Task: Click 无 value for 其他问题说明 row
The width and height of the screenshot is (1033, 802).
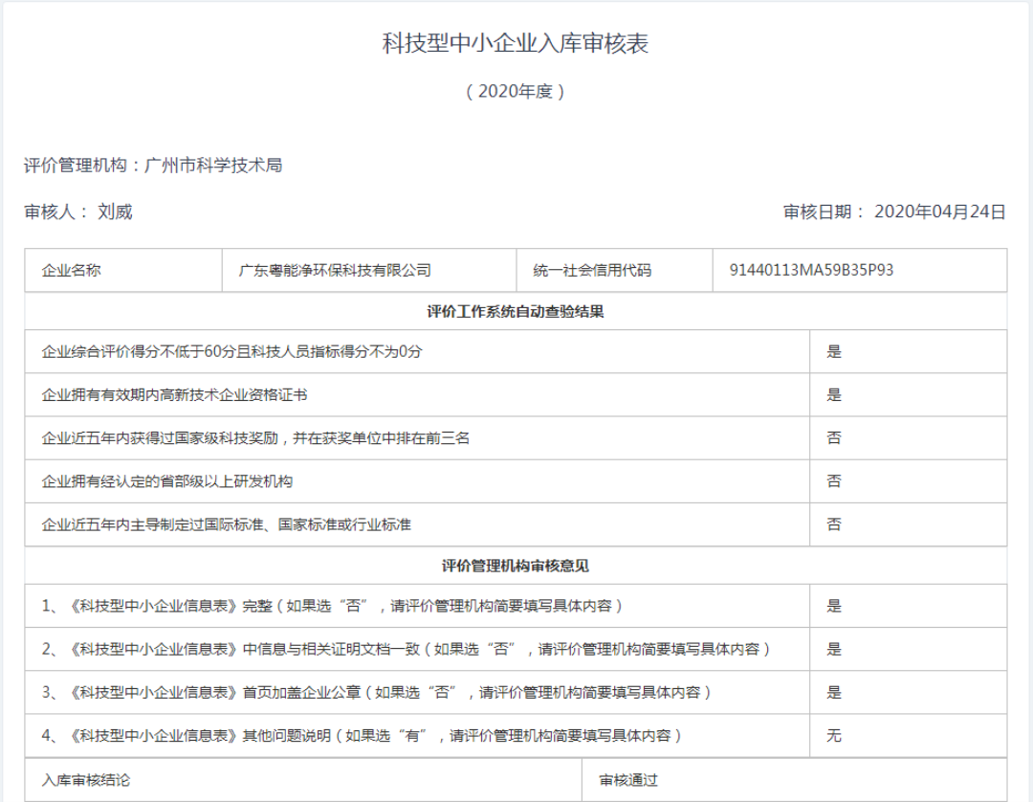Action: (834, 736)
